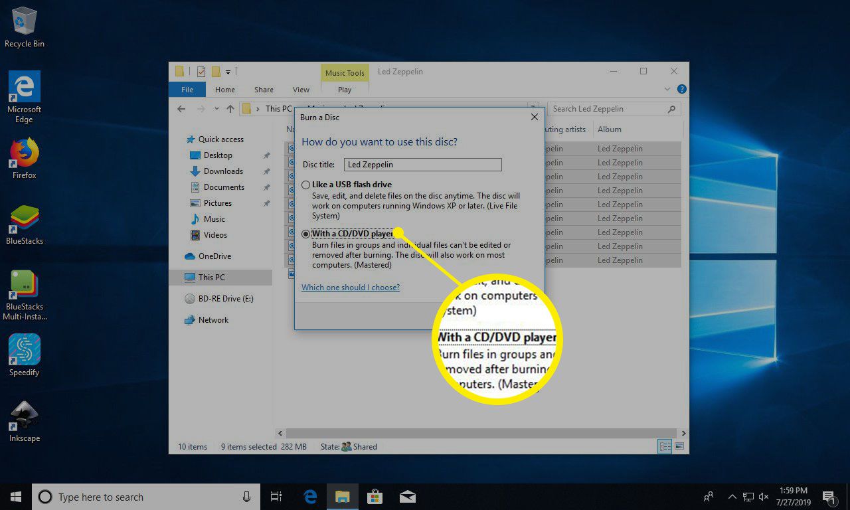Open the People icon in system tray
The height and width of the screenshot is (510, 850).
coord(709,497)
